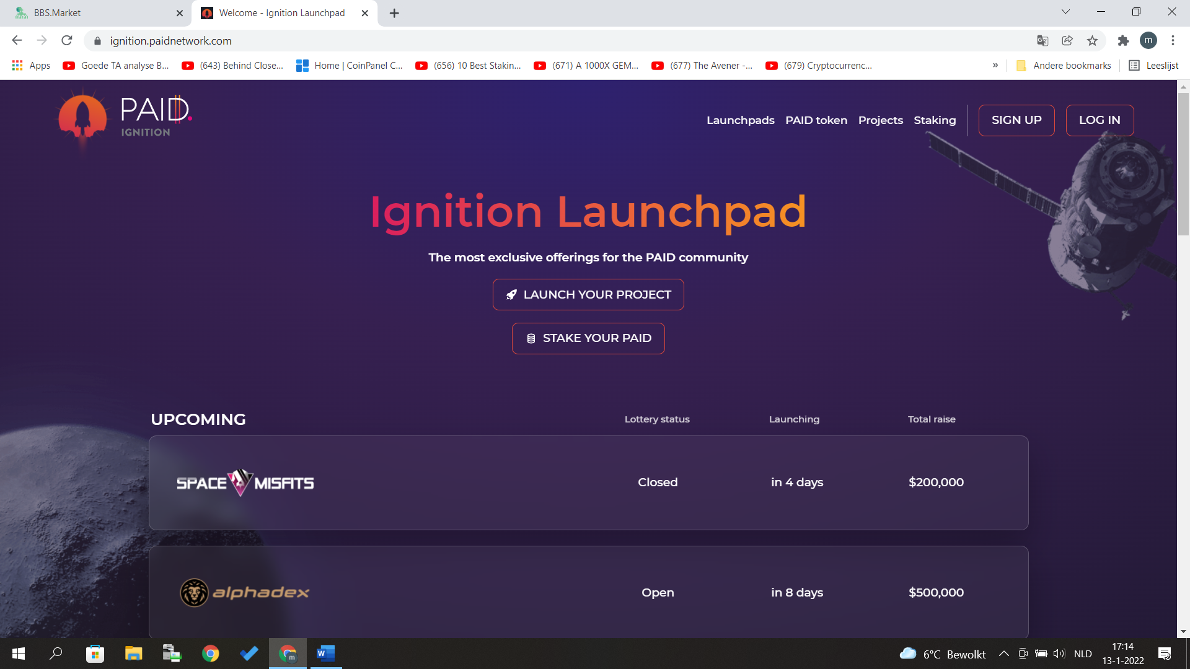Close the BBS.Market tab
Viewport: 1190px width, 669px height.
point(180,13)
